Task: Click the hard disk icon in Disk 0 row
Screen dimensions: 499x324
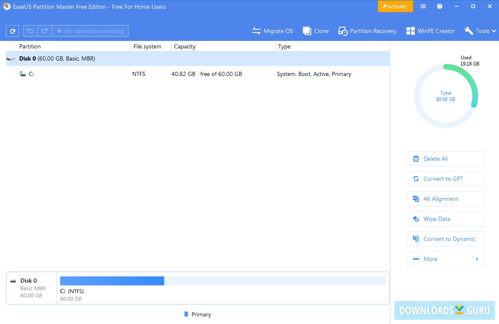Action: click(11, 59)
